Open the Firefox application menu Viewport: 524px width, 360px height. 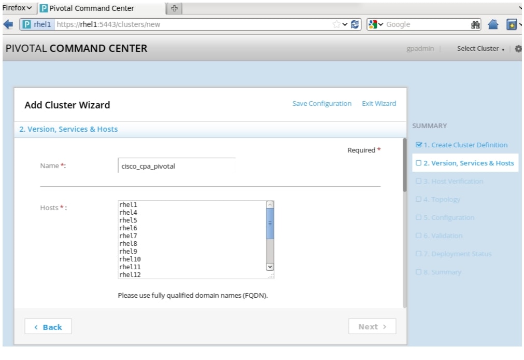pos(17,8)
